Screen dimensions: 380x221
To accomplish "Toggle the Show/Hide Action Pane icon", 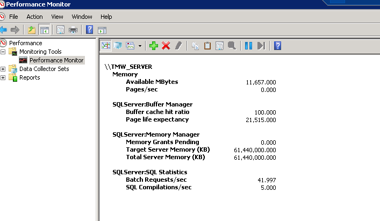I will coord(102,30).
